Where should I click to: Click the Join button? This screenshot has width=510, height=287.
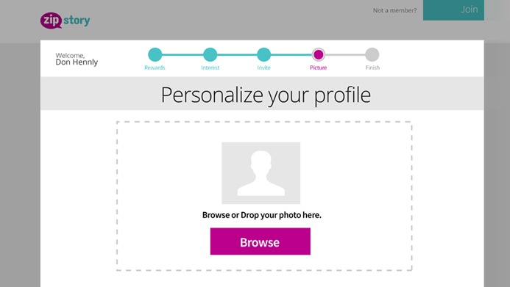[453, 10]
